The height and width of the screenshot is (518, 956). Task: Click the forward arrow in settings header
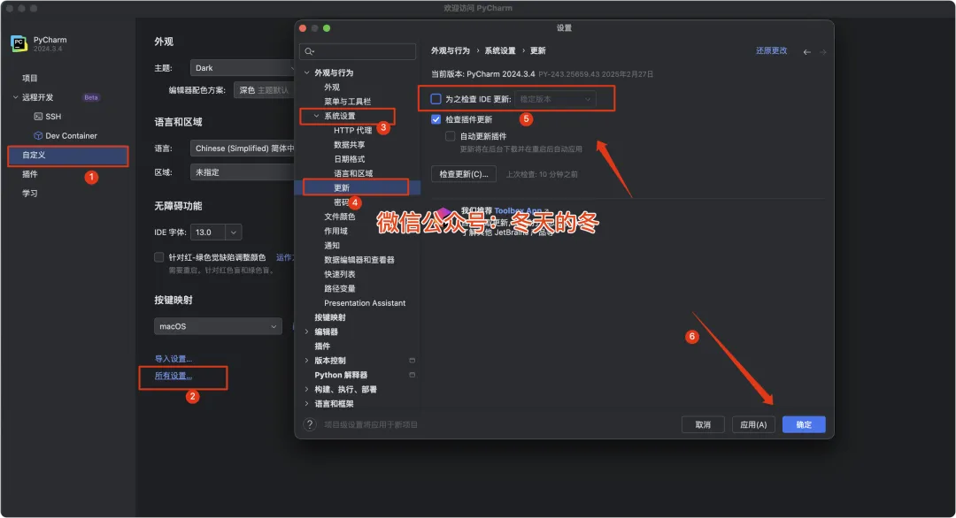tap(823, 52)
